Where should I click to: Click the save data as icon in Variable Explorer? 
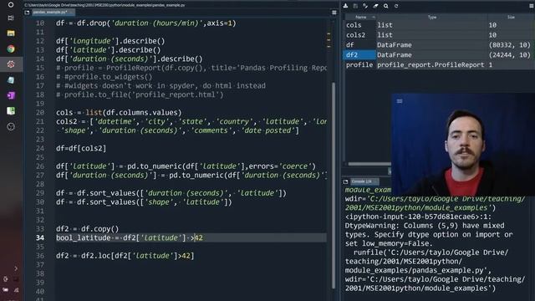click(x=365, y=6)
